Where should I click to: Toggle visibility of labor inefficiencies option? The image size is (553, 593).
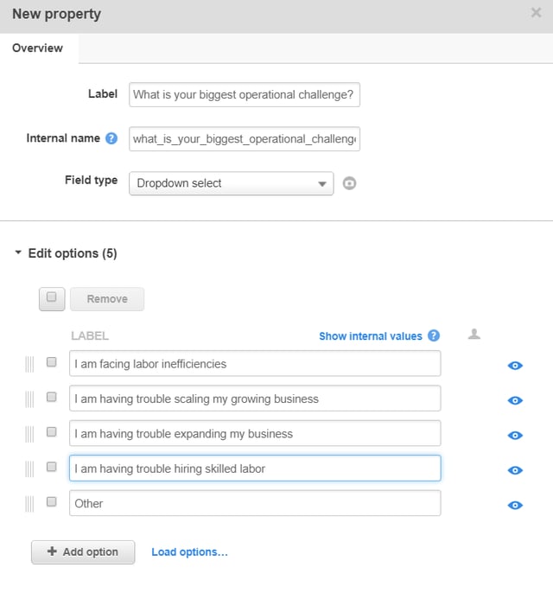[515, 366]
